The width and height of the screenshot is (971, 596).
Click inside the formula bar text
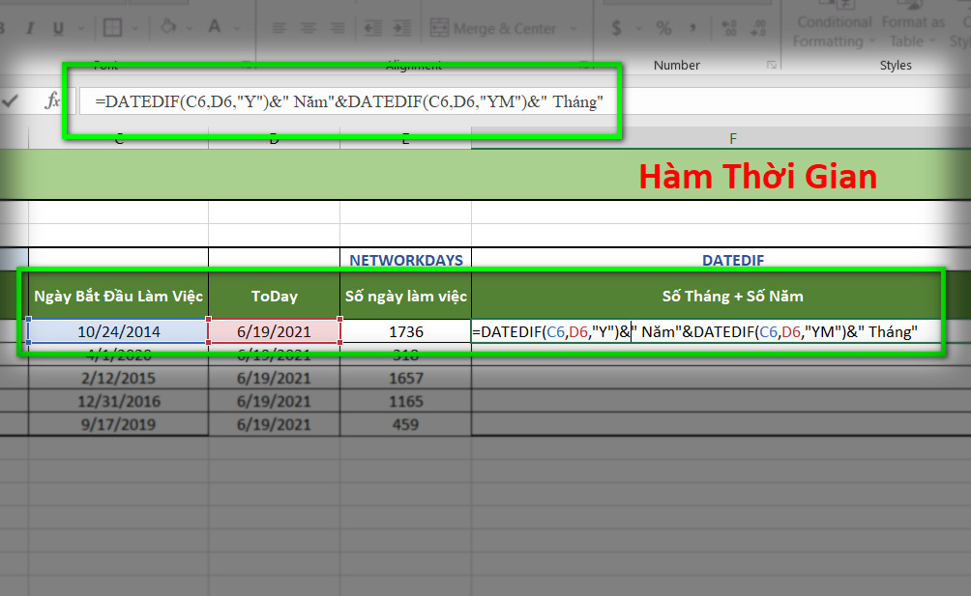349,101
